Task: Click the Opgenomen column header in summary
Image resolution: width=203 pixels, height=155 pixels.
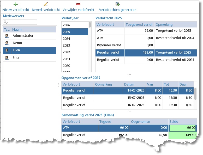Action: point(149,121)
